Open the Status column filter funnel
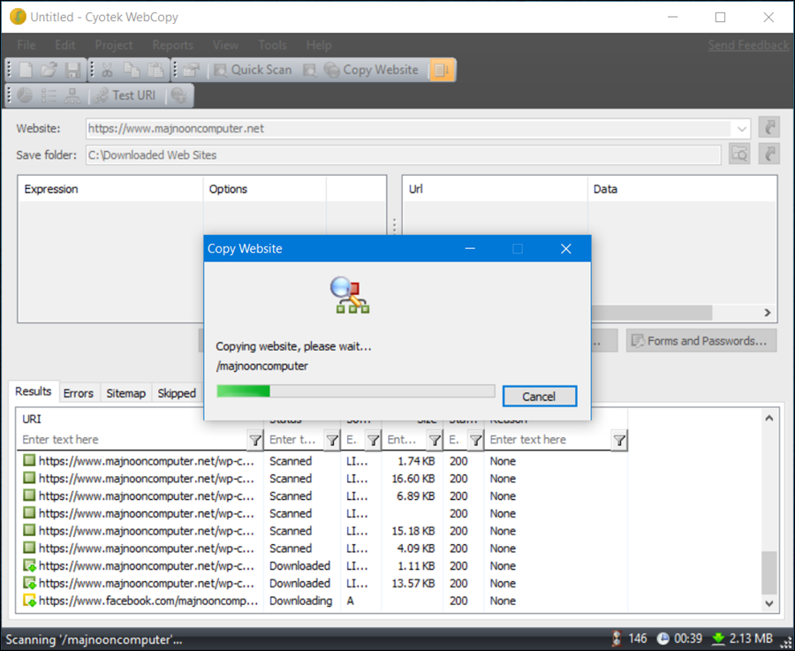This screenshot has height=651, width=795. (x=331, y=439)
